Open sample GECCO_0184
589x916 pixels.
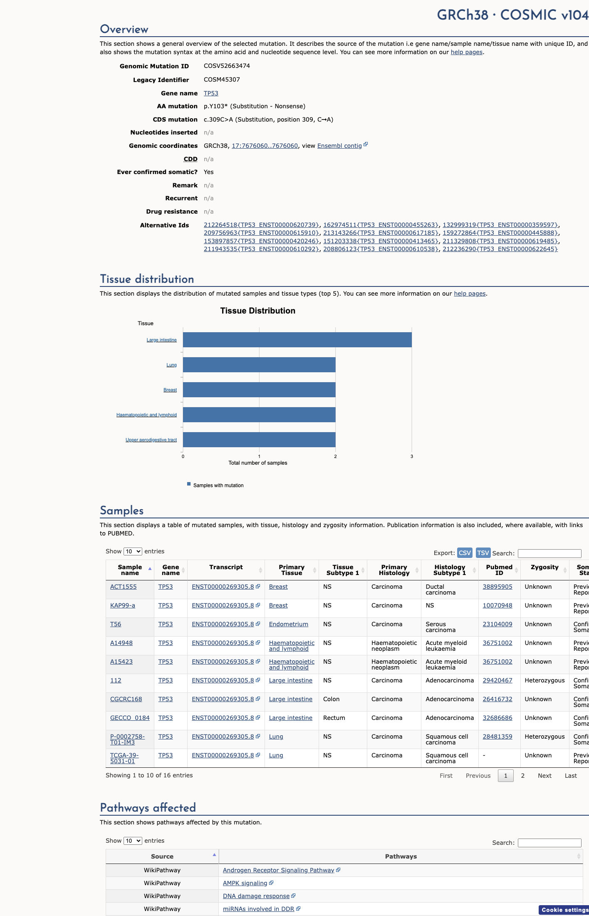130,718
